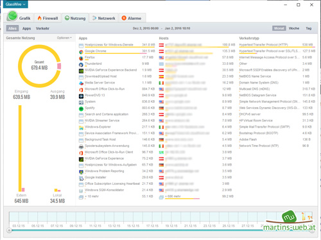
Task: Switch to the Firewall tab
Action: coord(48,18)
